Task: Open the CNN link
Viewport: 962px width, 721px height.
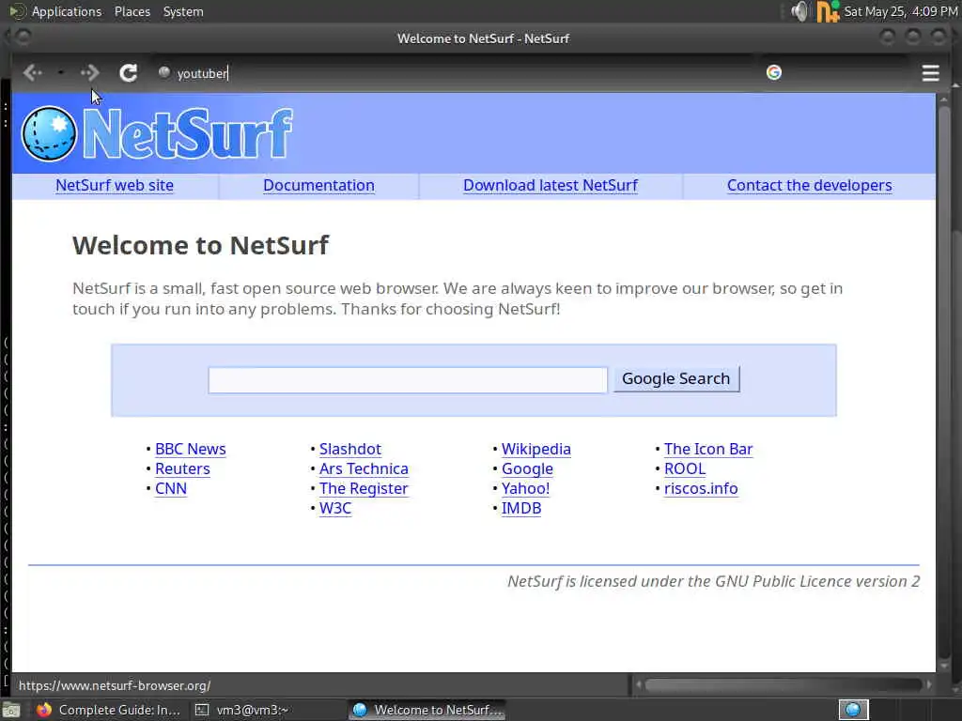Action: [171, 488]
